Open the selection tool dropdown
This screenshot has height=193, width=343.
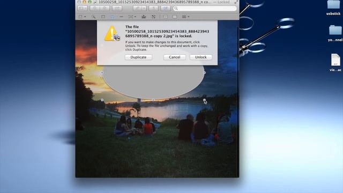[x=82, y=17]
